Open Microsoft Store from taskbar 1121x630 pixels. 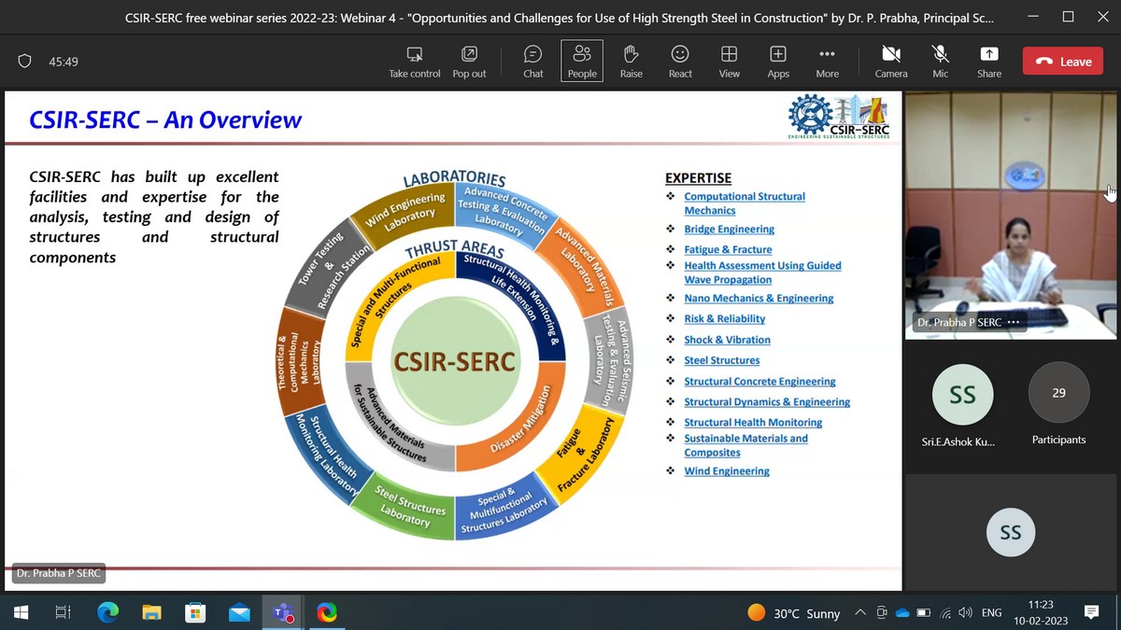(x=195, y=612)
